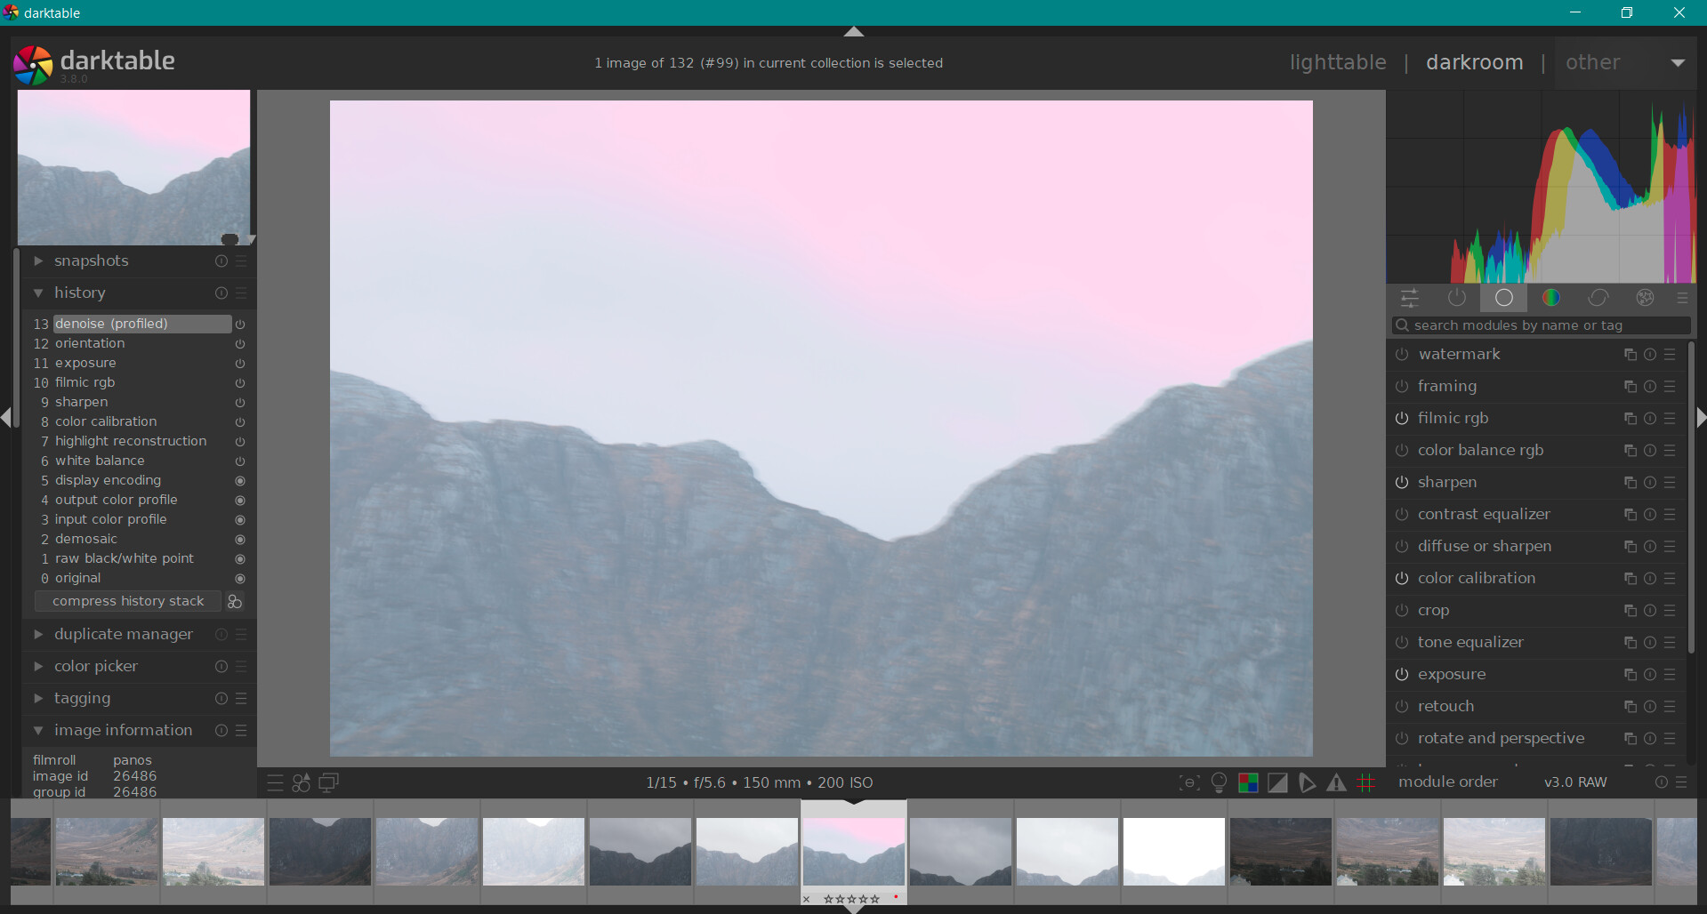1707x914 pixels.
Task: Open multi-instance menu for crop module
Action: tap(1631, 611)
